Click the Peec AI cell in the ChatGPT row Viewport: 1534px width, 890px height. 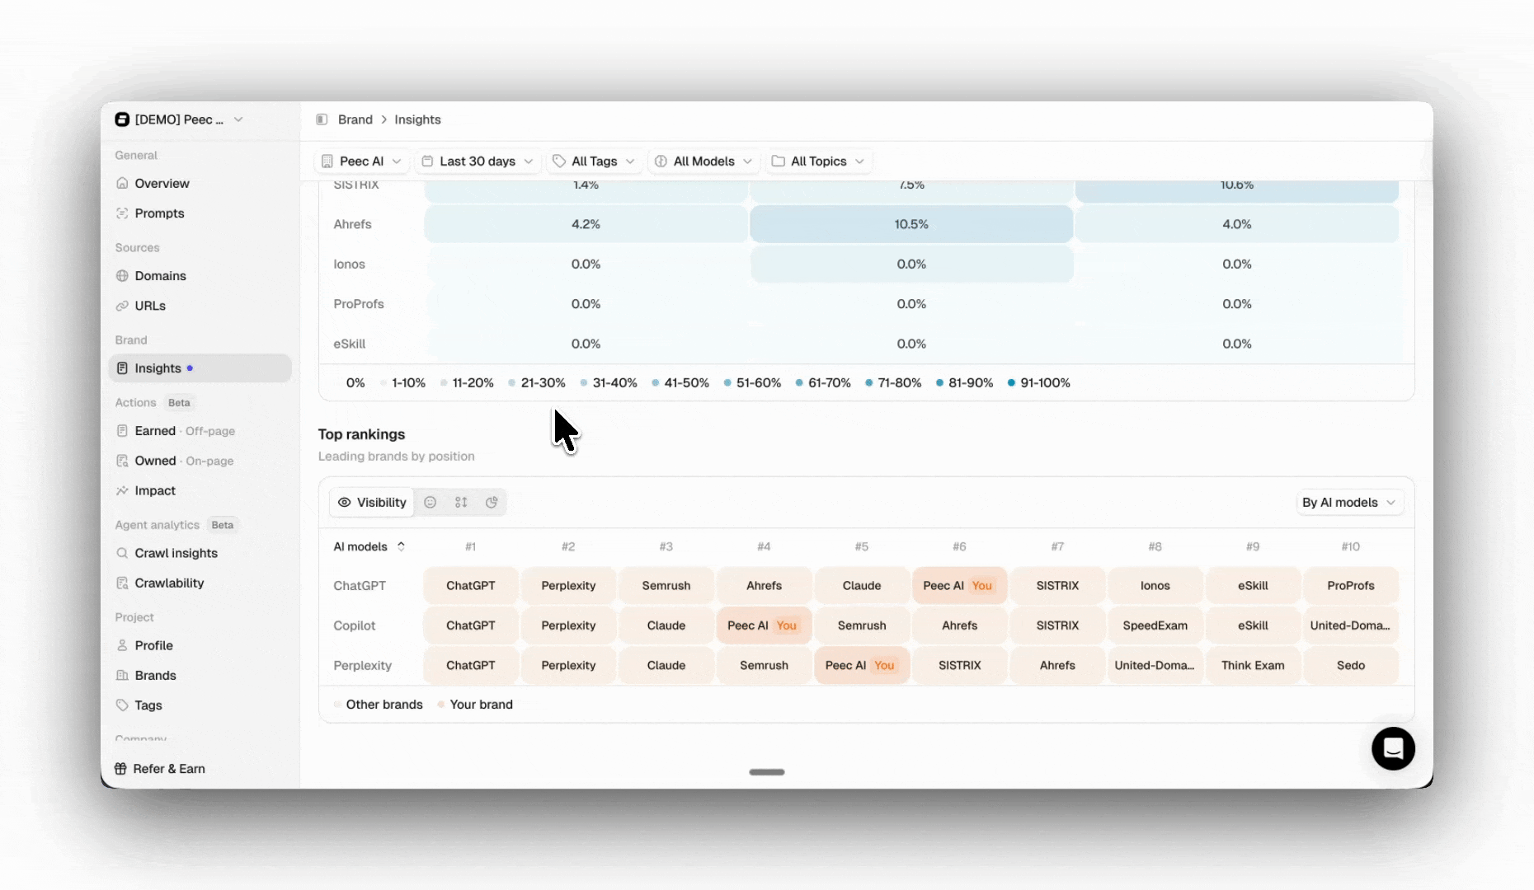959,585
